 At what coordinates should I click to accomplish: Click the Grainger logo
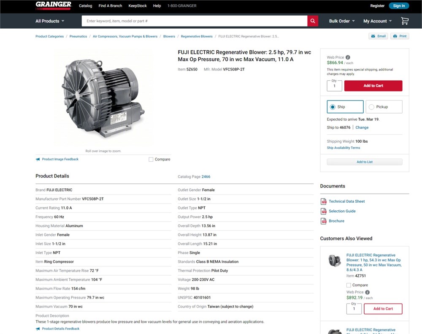[x=53, y=5]
